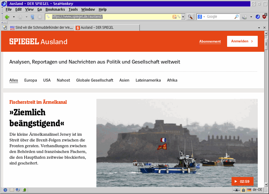
Task: Click the article teaser beginning Die kleine Ärmelkanalinsel
Action: pyautogui.click(x=48, y=149)
